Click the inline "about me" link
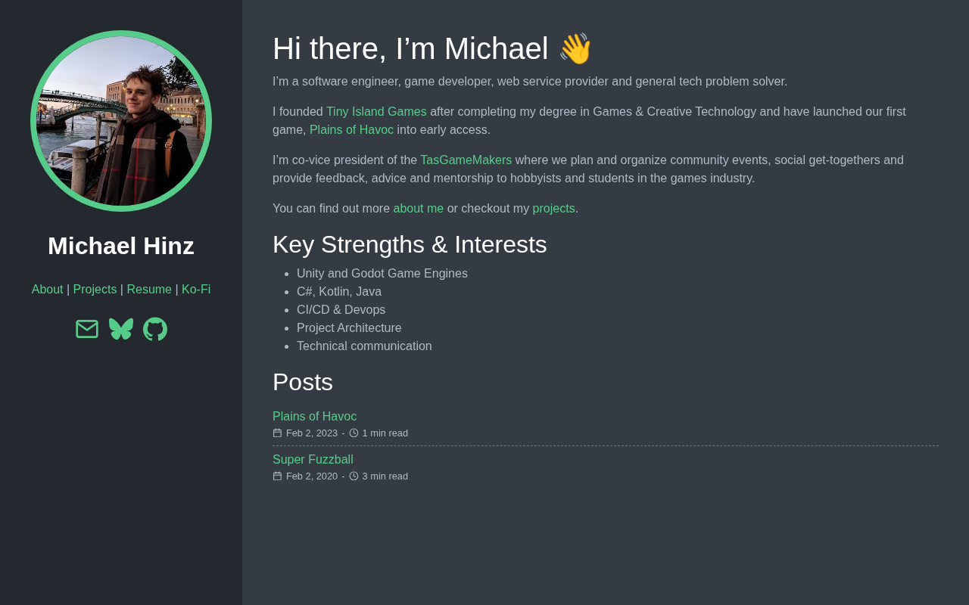 point(418,209)
